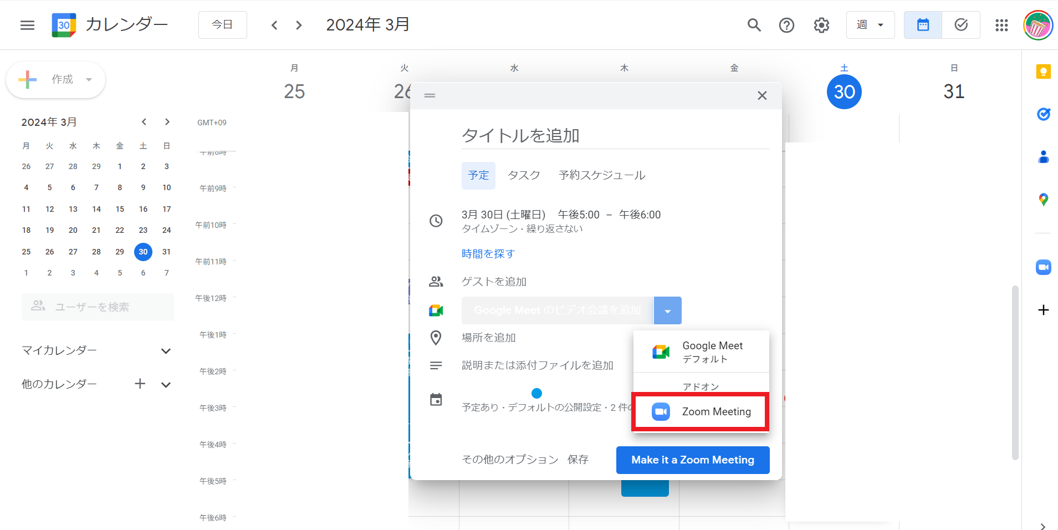Expand the マイカレンダー section

click(x=165, y=351)
